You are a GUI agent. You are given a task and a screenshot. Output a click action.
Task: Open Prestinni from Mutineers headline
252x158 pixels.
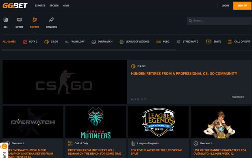point(95,152)
